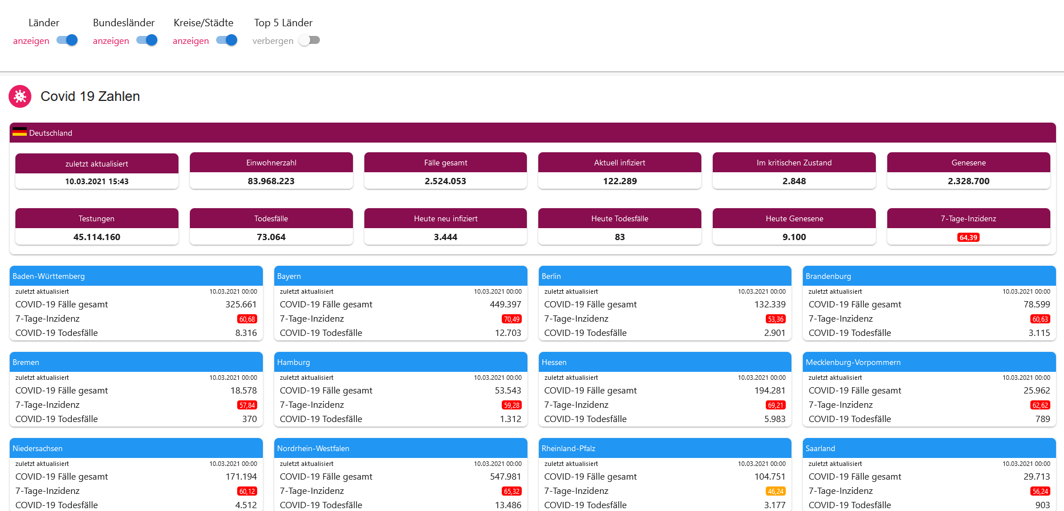Image resolution: width=1064 pixels, height=511 pixels.
Task: Click Bayern total cases value 449.397
Action: (505, 305)
